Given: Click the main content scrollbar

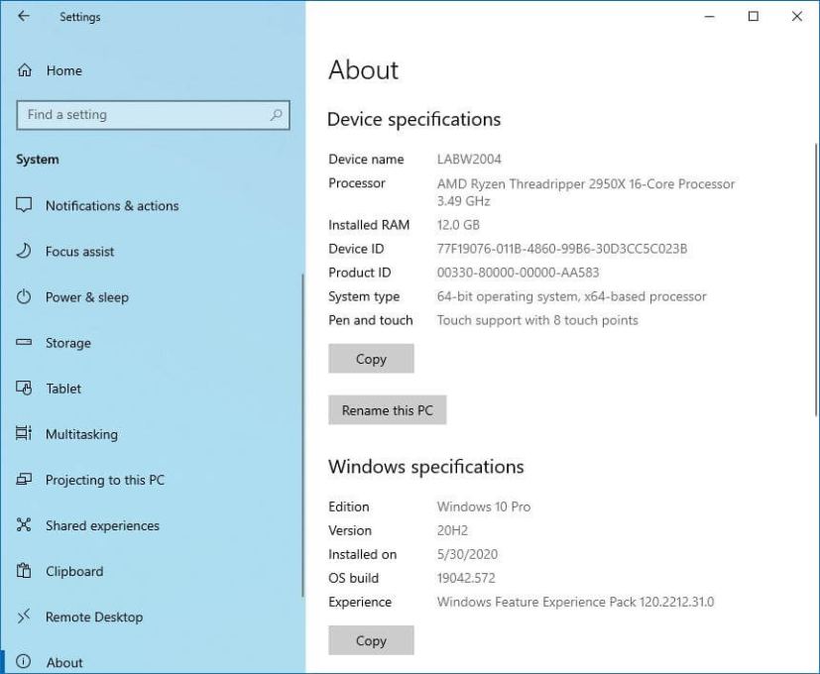Looking at the screenshot, I should [x=817, y=280].
